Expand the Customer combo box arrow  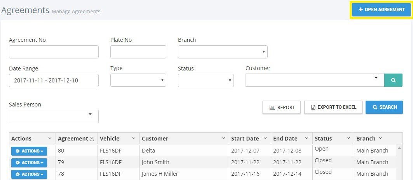tap(376, 78)
